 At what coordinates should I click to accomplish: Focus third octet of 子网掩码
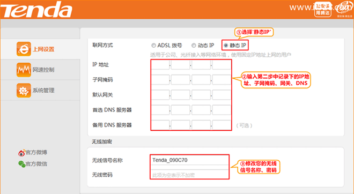click(x=201, y=80)
